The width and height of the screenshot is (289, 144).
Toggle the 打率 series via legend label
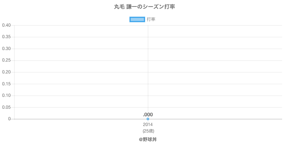coord(151,19)
